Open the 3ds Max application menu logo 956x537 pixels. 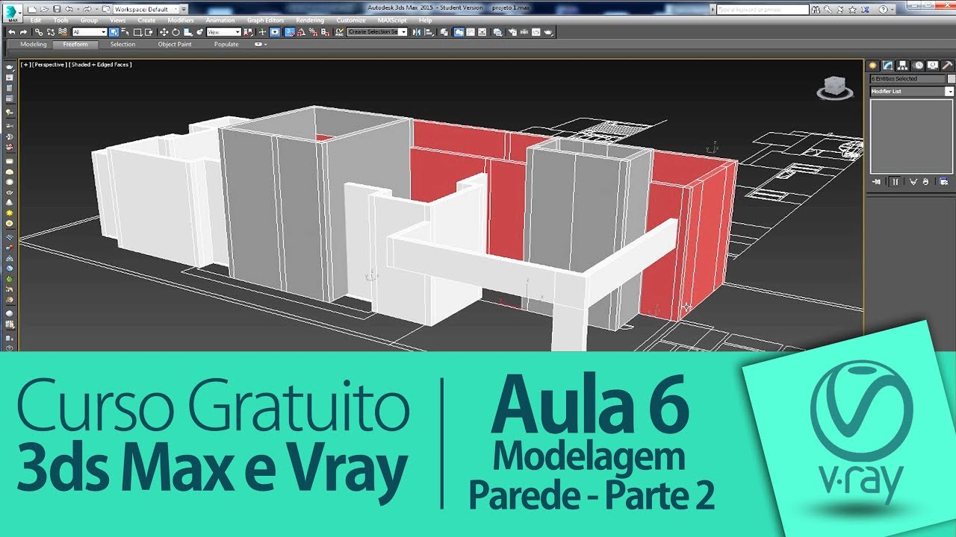[12, 14]
